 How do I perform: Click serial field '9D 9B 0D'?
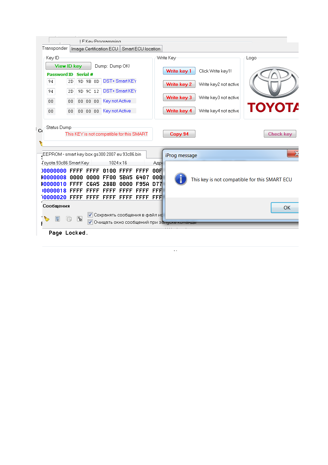pos(89,82)
